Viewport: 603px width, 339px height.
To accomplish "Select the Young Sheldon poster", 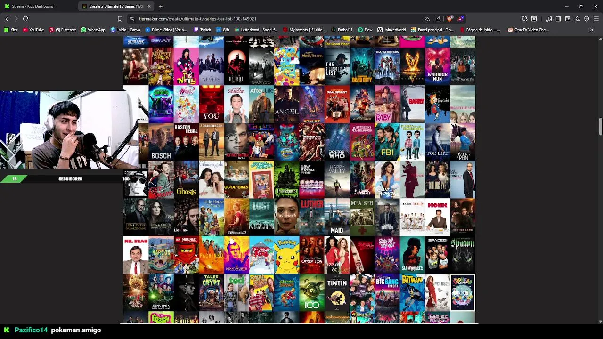I will pyautogui.click(x=236, y=104).
